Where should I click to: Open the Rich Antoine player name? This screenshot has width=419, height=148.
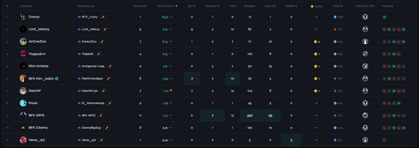pyautogui.click(x=39, y=66)
